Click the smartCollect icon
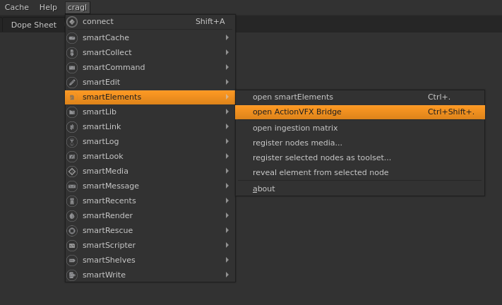This screenshot has height=305, width=502. [72, 53]
